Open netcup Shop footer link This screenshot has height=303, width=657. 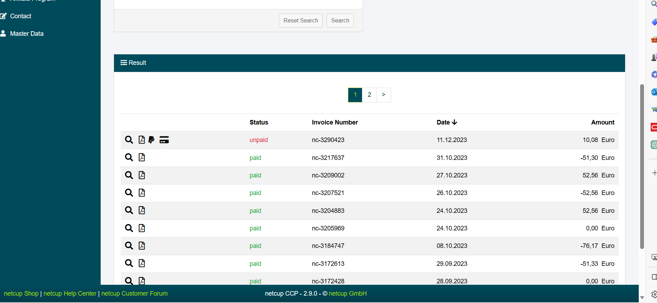pyautogui.click(x=21, y=294)
